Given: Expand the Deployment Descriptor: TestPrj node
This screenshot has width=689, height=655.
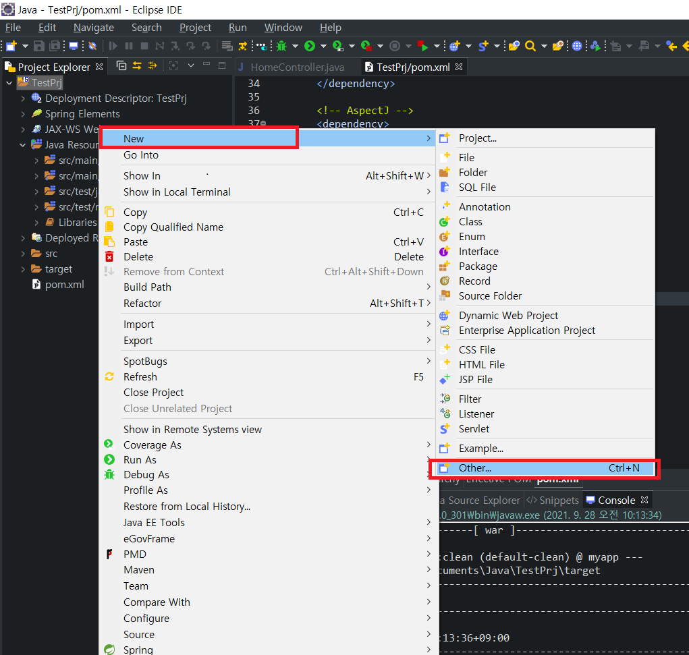Looking at the screenshot, I should (x=23, y=98).
